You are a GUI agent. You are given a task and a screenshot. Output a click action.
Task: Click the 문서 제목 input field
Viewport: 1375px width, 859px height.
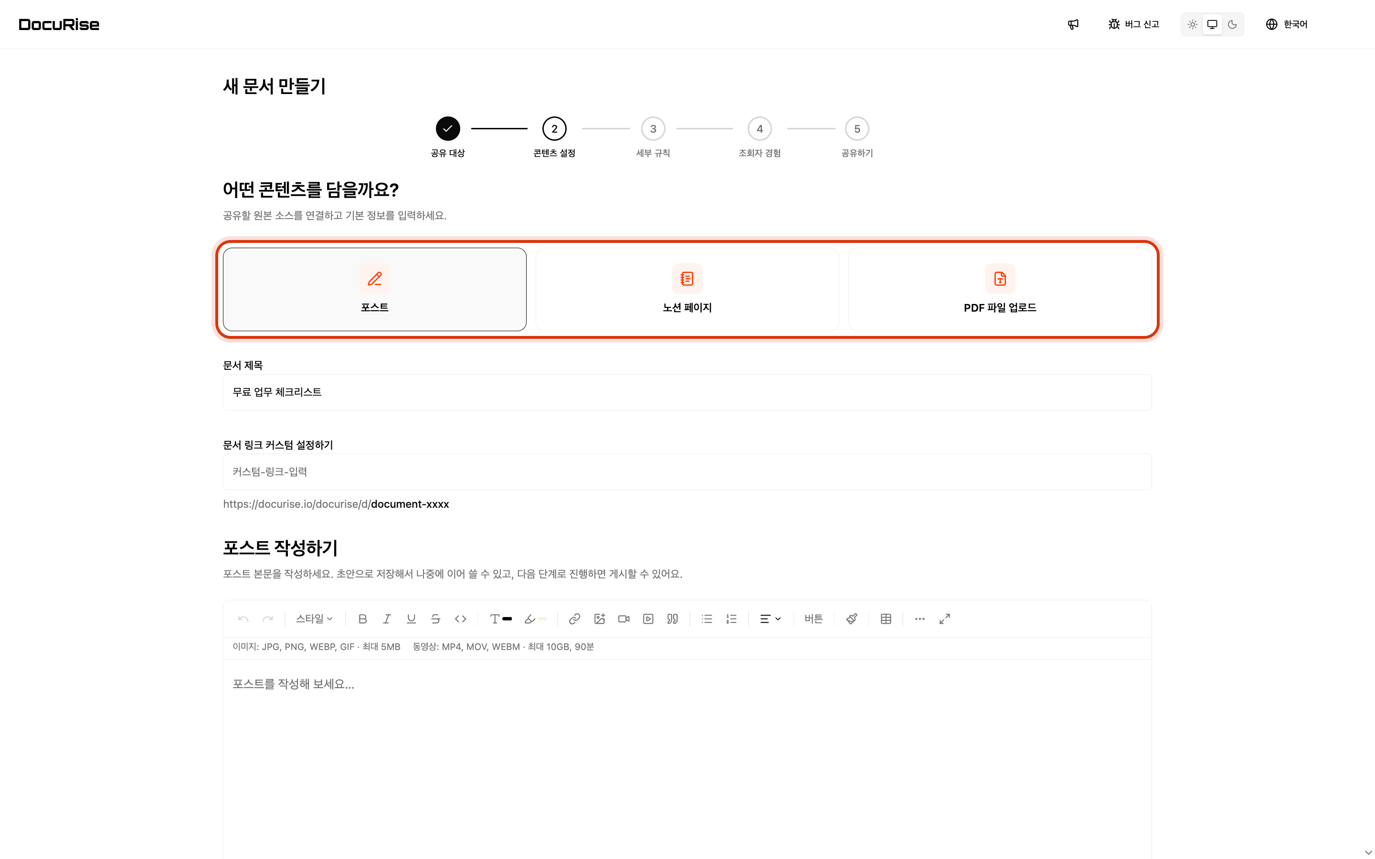(x=687, y=392)
